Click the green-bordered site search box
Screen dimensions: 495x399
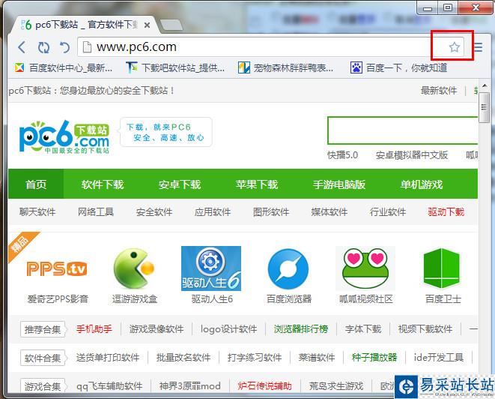[402, 130]
